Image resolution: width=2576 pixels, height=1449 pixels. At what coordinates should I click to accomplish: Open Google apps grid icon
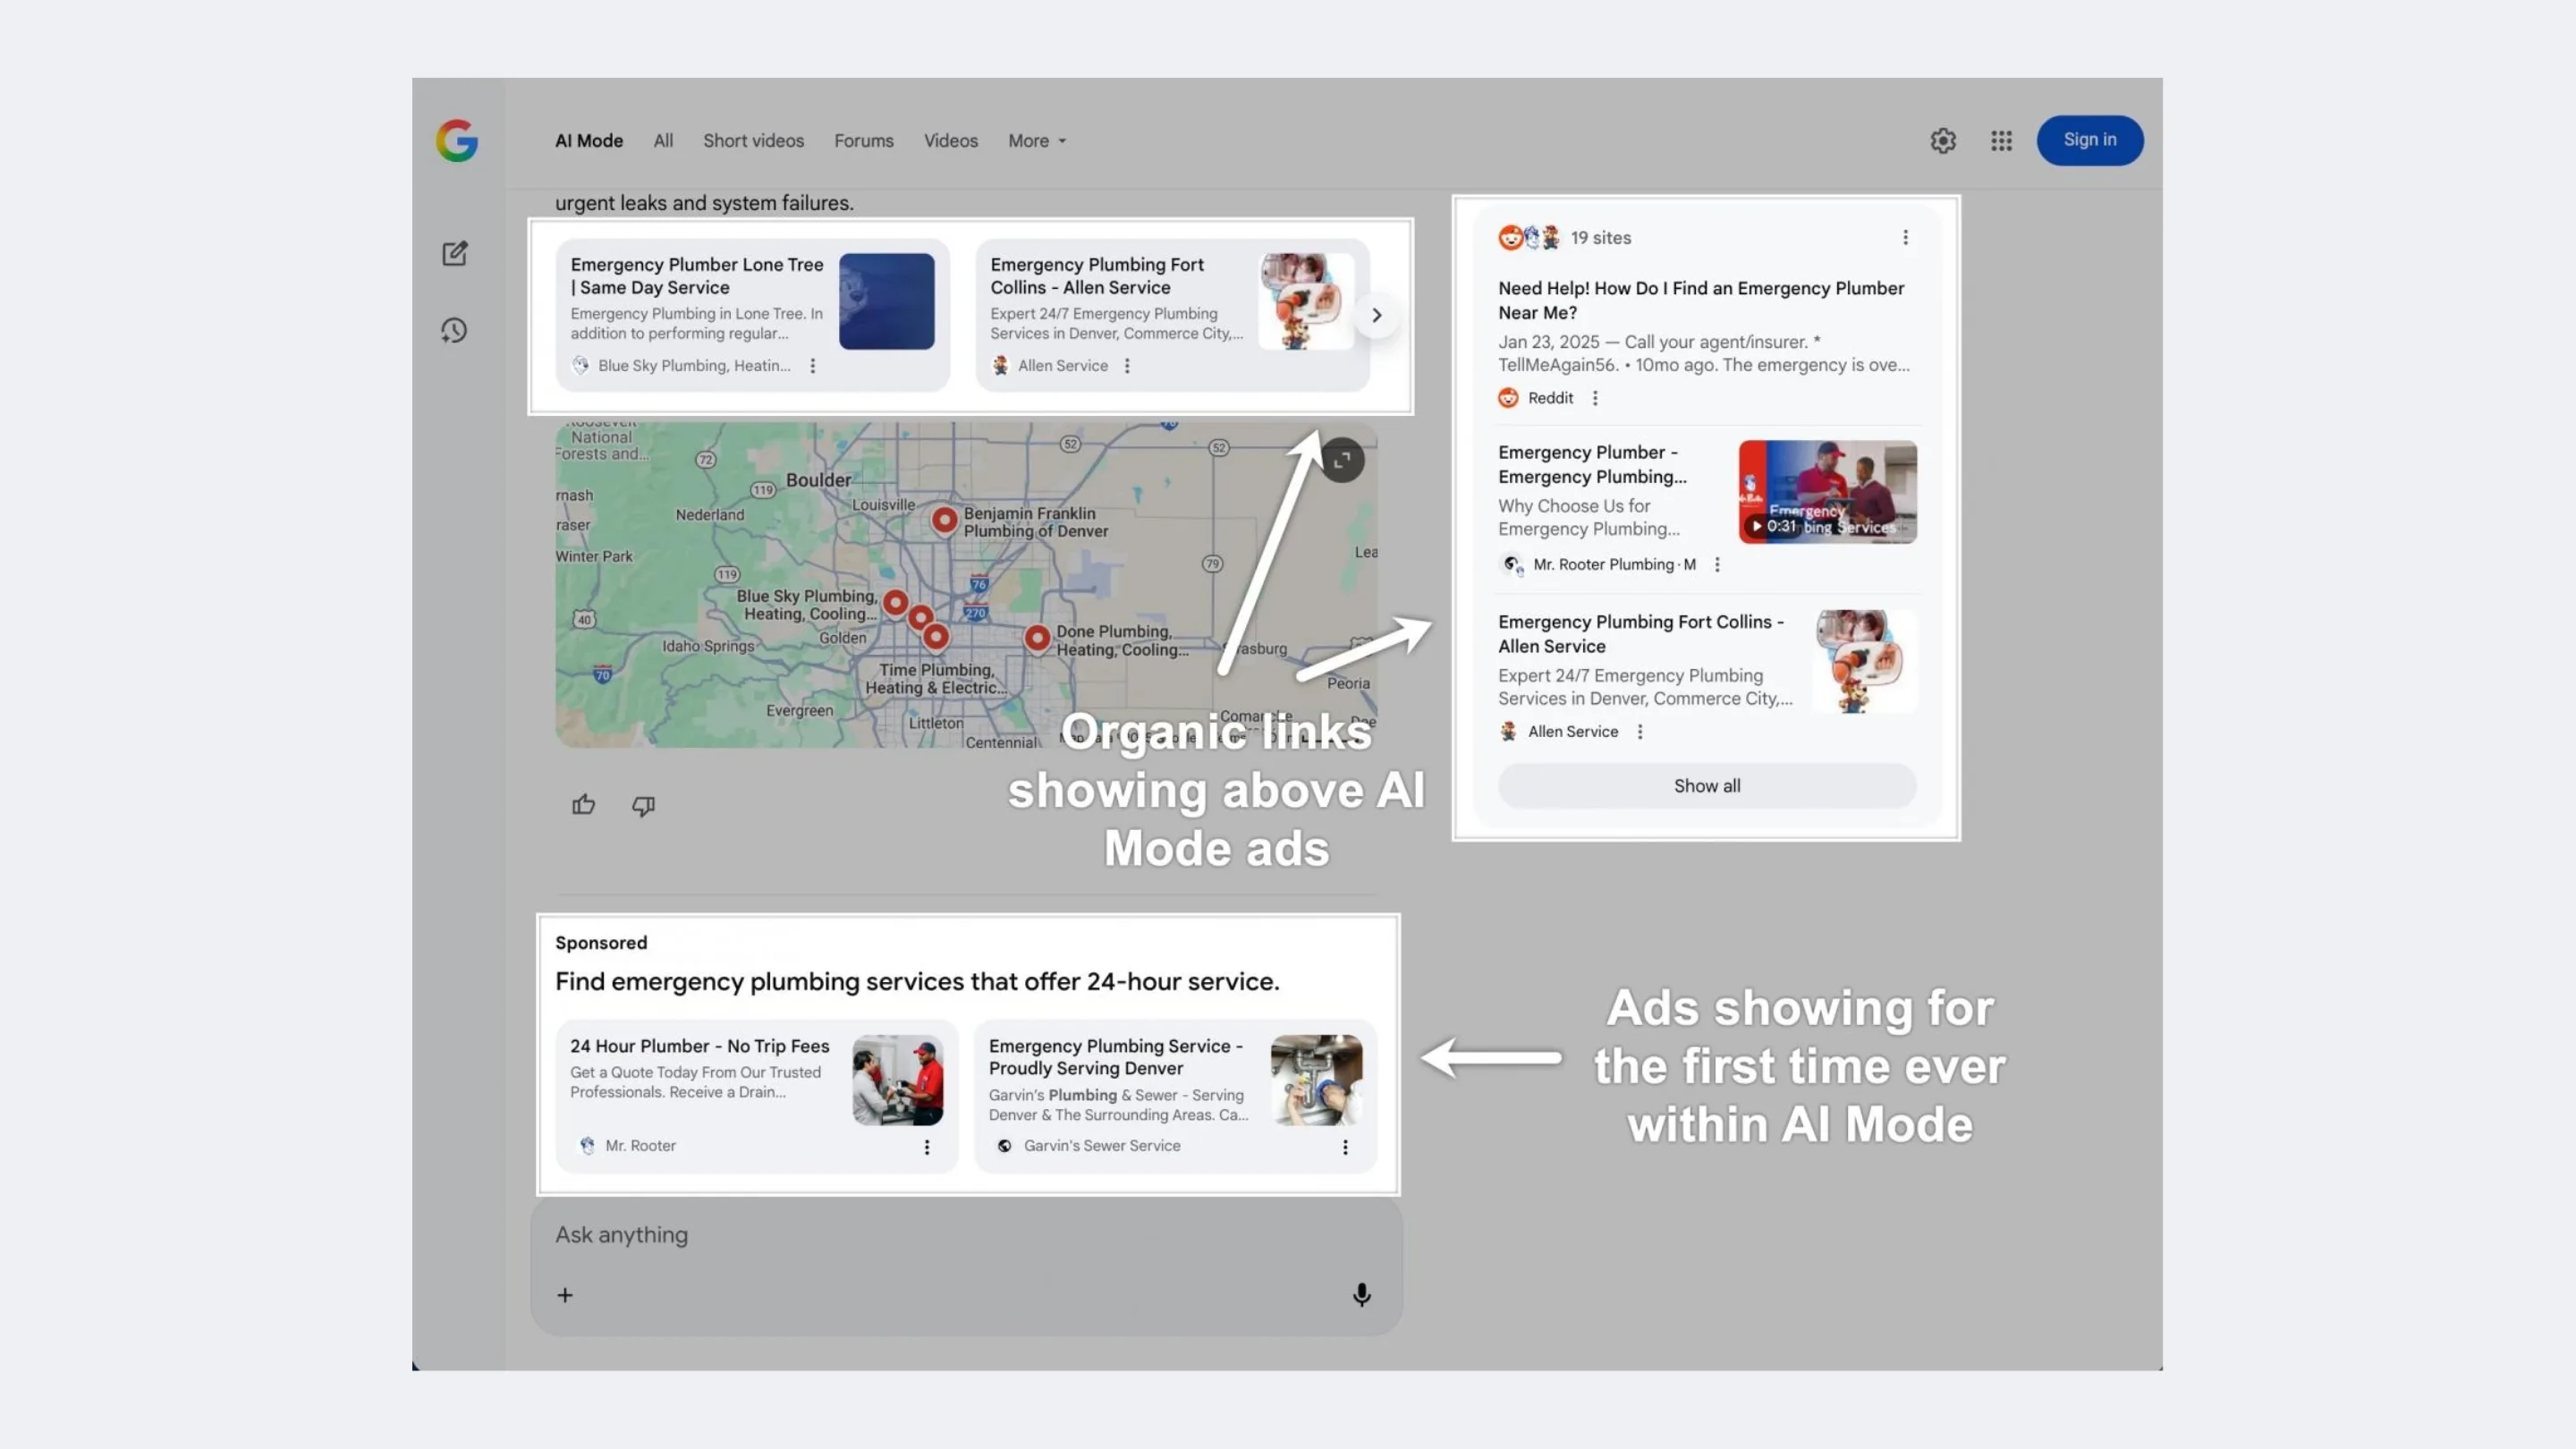[x=2001, y=141]
